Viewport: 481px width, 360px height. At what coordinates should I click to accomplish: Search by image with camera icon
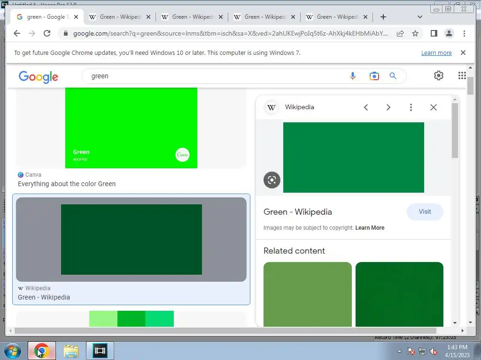[374, 76]
